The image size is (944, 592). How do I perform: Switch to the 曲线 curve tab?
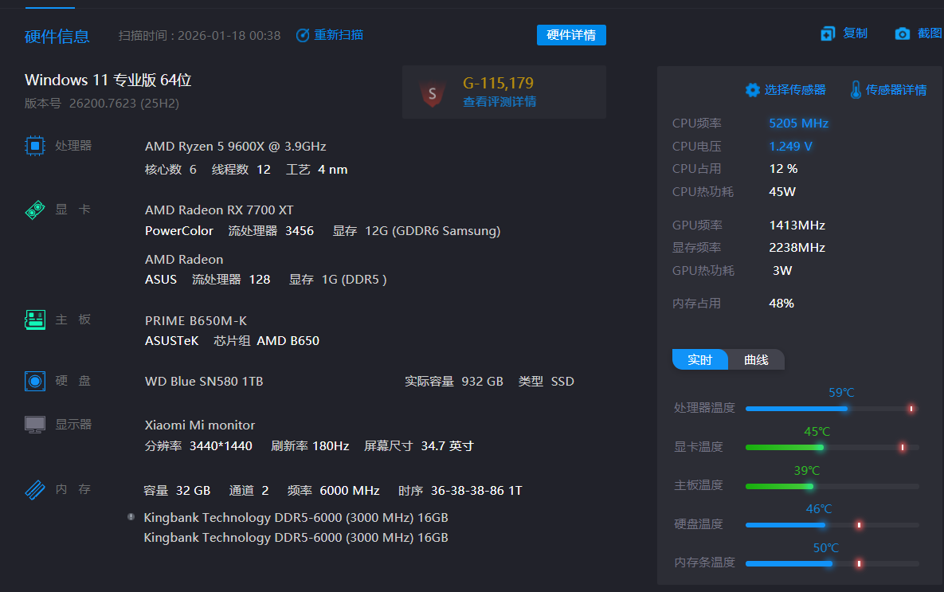click(756, 360)
